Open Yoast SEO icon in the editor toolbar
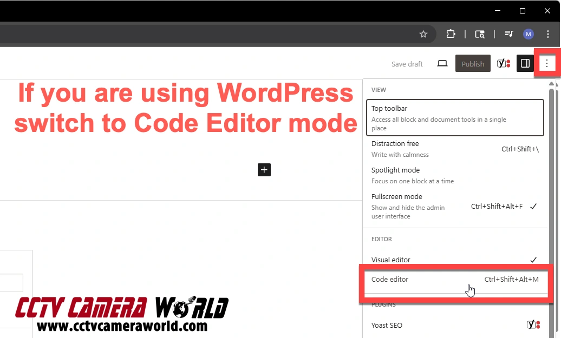Viewport: 561px width, 338px height. (x=504, y=64)
